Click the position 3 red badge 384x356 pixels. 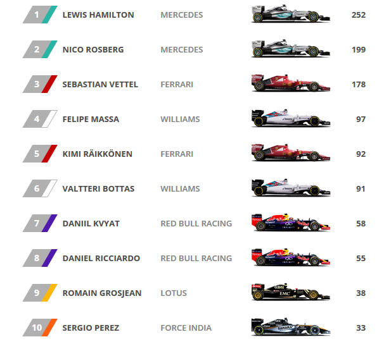point(40,84)
